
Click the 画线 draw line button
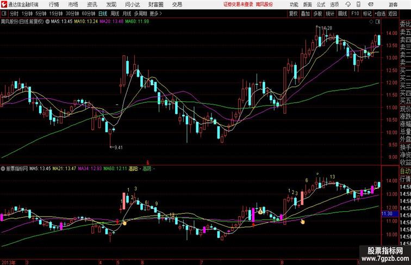pos(342,14)
